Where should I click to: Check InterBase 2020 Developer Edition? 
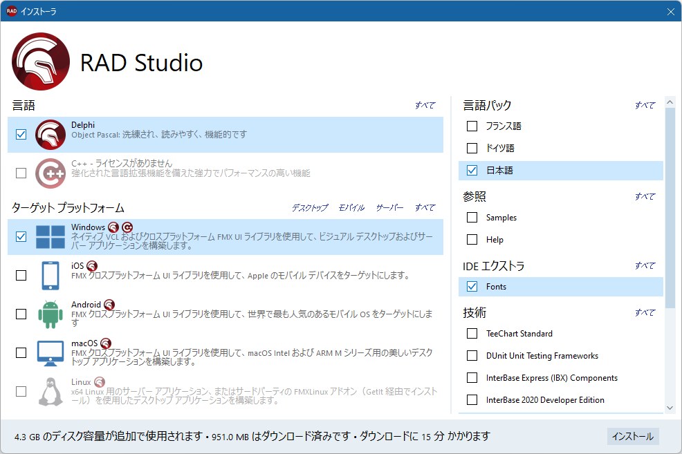click(473, 399)
